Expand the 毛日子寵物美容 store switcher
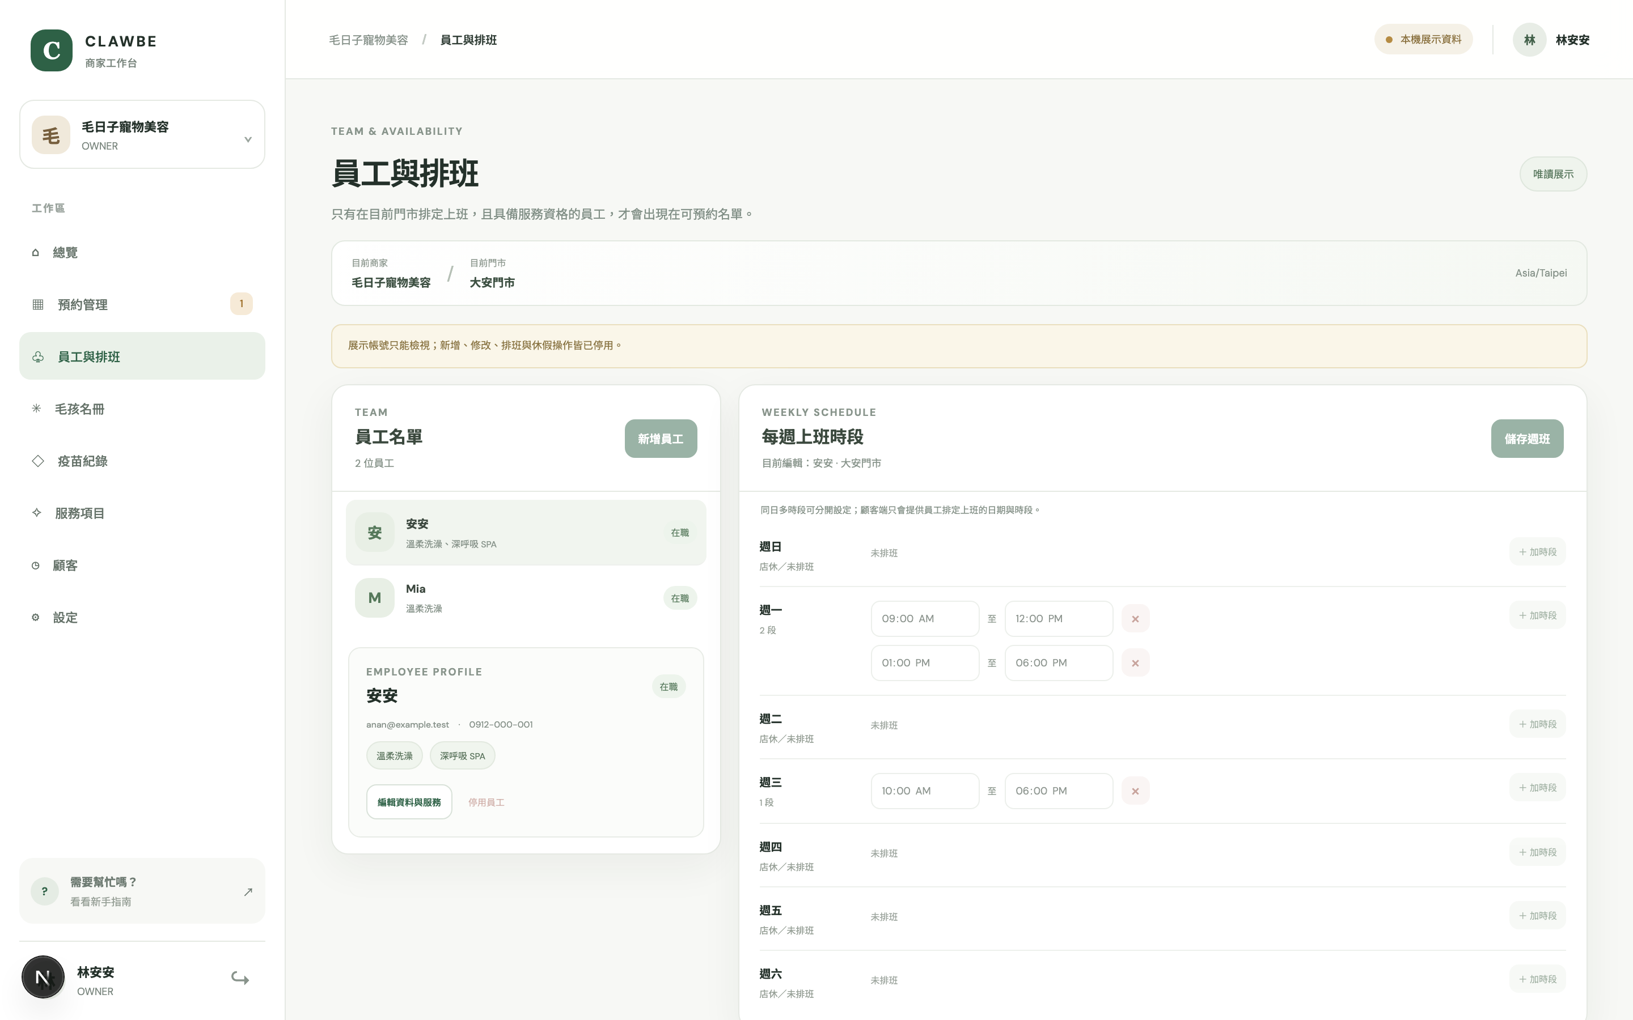The width and height of the screenshot is (1633, 1020). pyautogui.click(x=142, y=135)
